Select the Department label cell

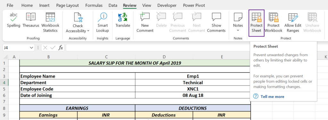click(x=78, y=83)
